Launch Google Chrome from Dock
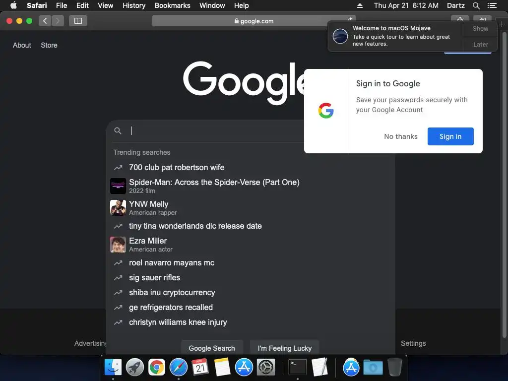This screenshot has width=508, height=381. [x=156, y=368]
